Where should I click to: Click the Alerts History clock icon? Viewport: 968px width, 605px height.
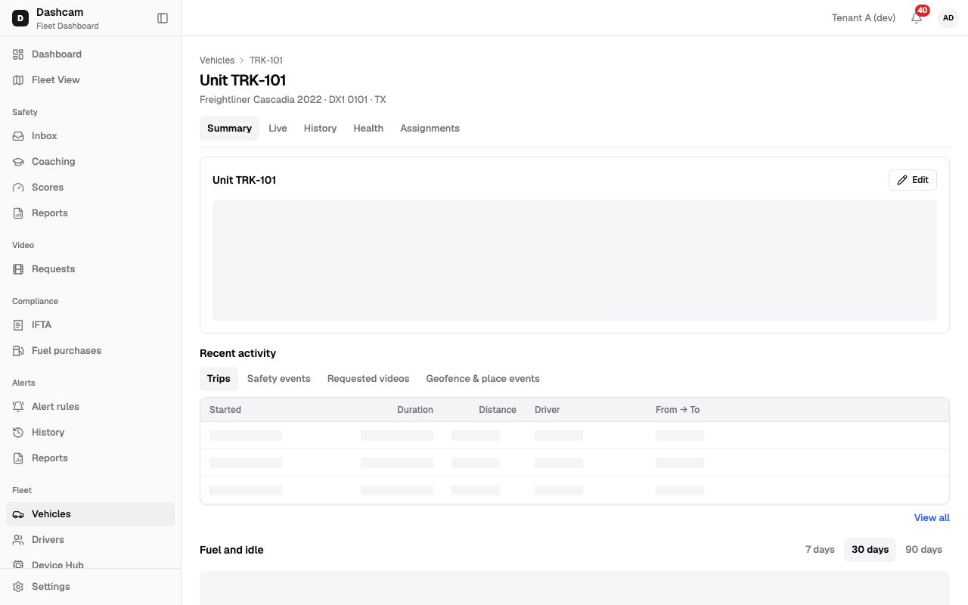[x=18, y=433]
